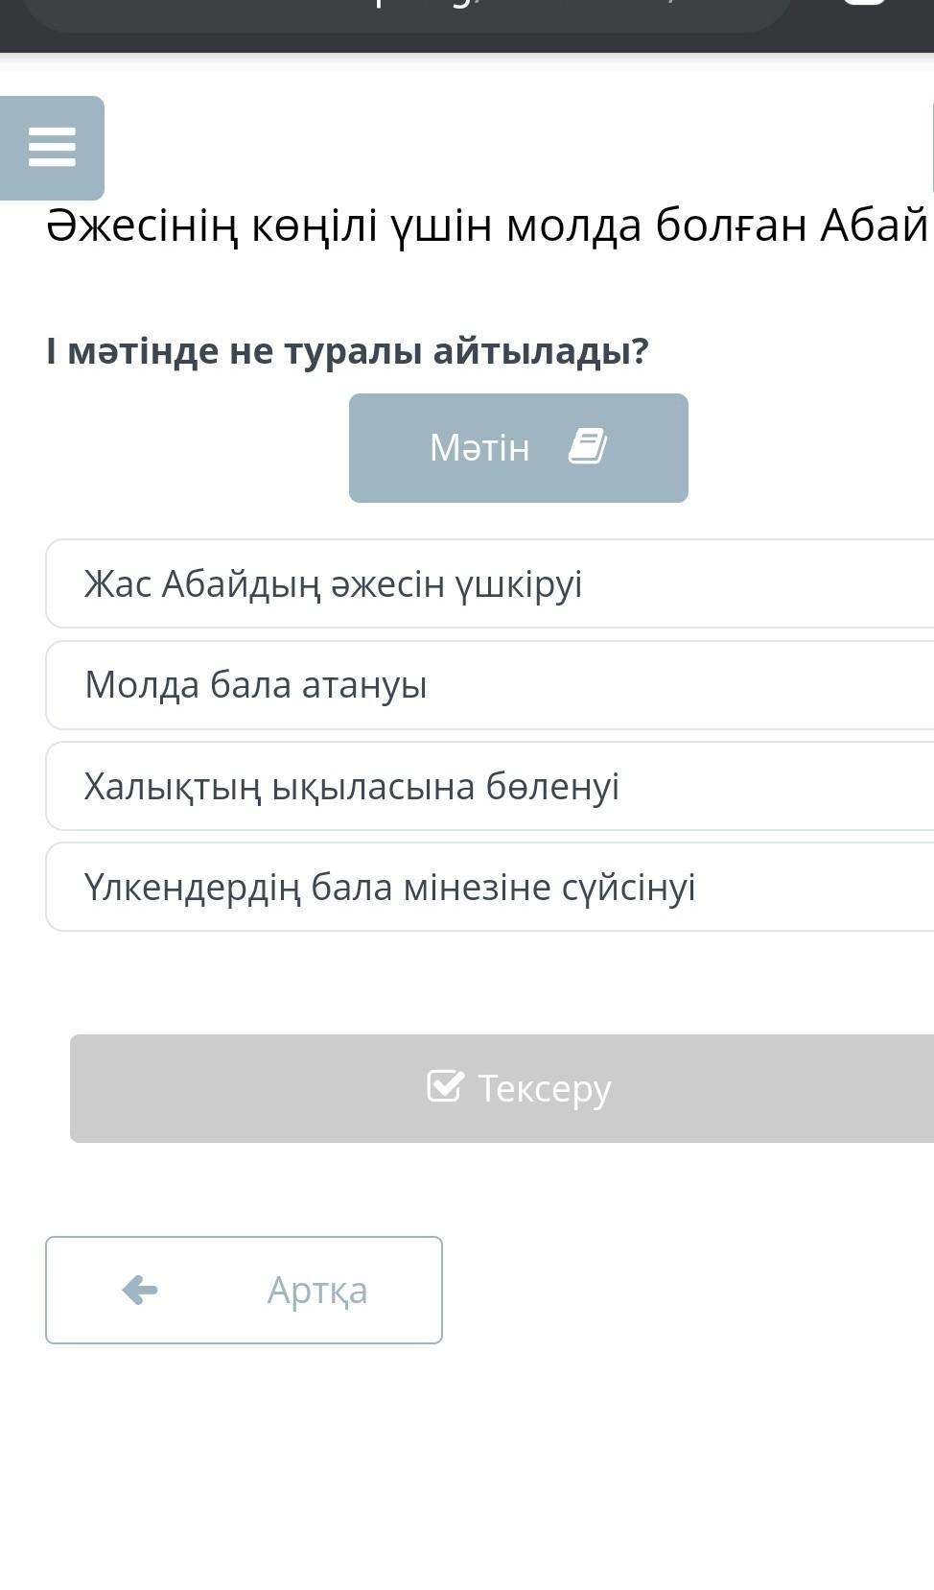The height and width of the screenshot is (1590, 934).
Task: Tap the tab counter icon in browser bar
Action: click(x=863, y=4)
